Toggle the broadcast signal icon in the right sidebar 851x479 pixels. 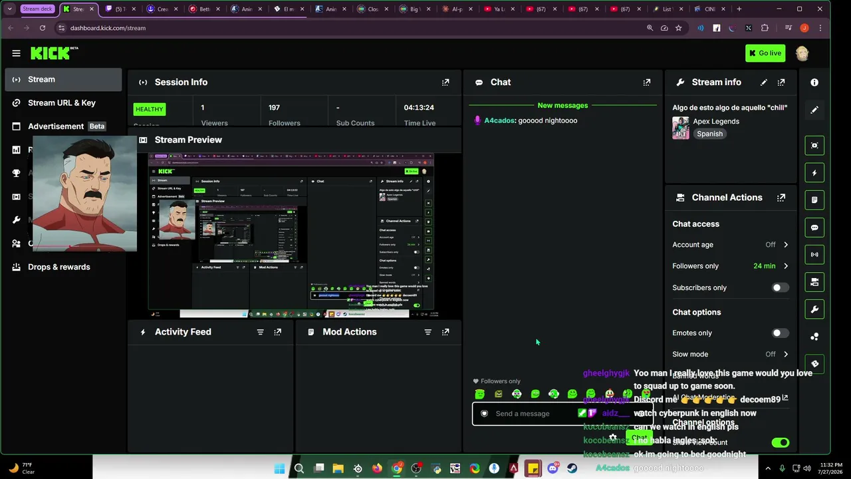pyautogui.click(x=814, y=255)
